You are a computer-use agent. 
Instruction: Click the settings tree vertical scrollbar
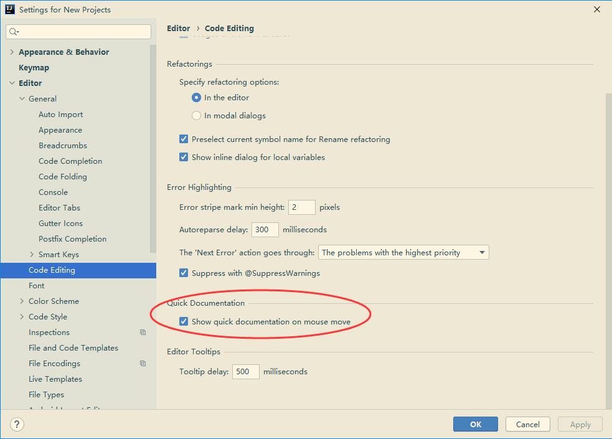(x=153, y=149)
